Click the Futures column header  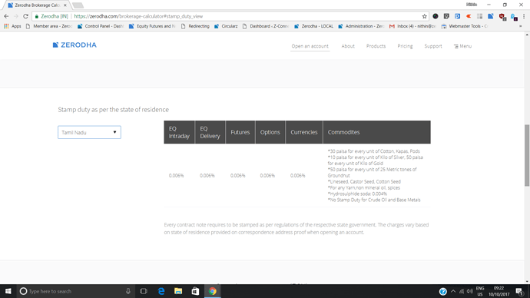[240, 132]
